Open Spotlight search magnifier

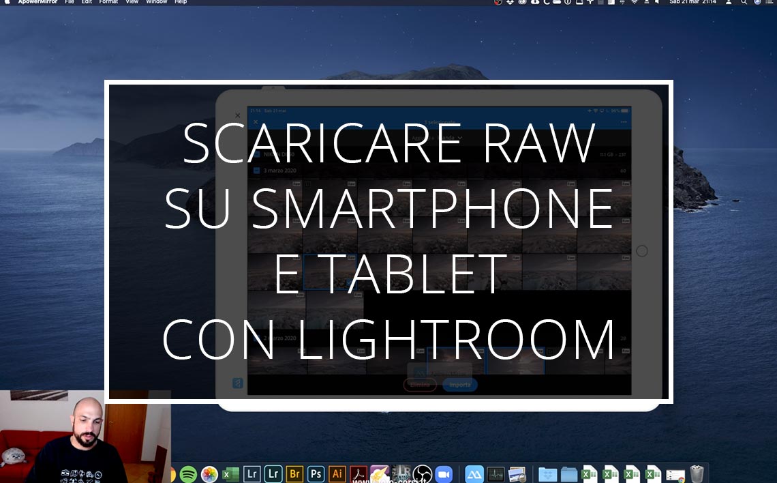pyautogui.click(x=744, y=2)
